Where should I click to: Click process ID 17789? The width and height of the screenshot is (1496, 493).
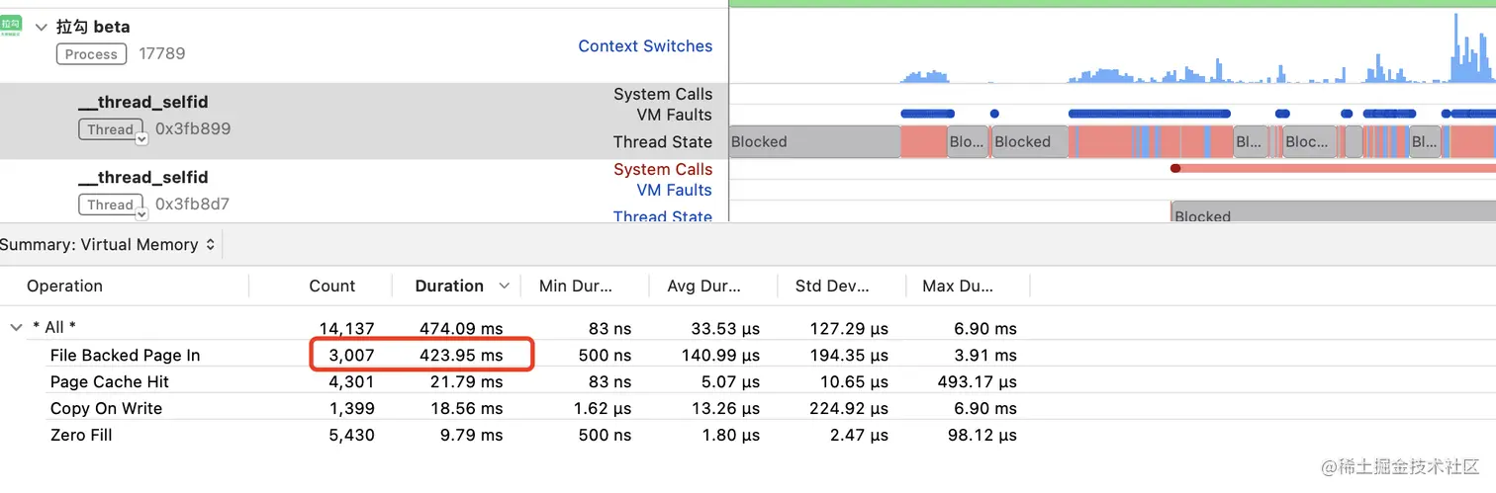point(162,53)
